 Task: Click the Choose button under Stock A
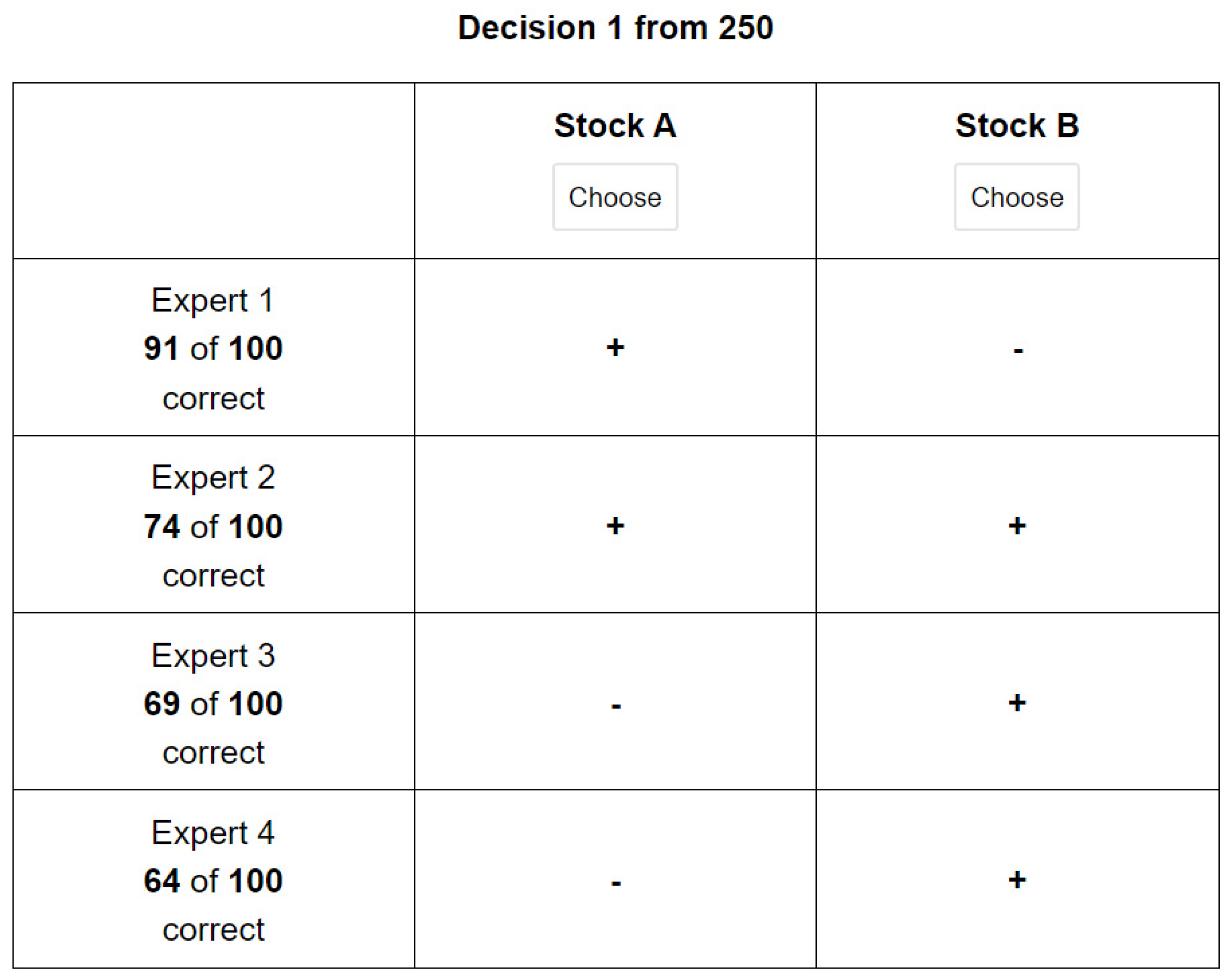pos(615,197)
